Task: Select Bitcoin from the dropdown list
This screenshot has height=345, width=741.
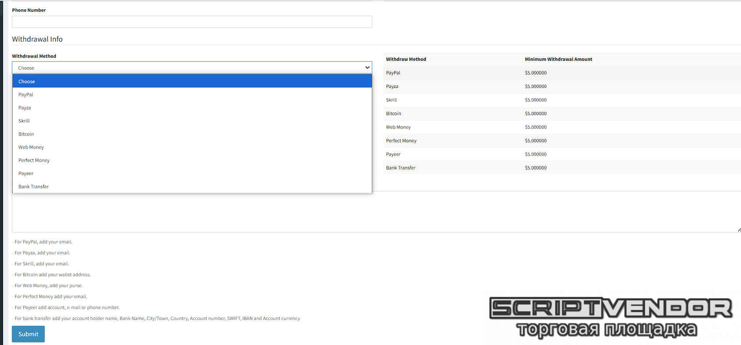Action: point(192,134)
